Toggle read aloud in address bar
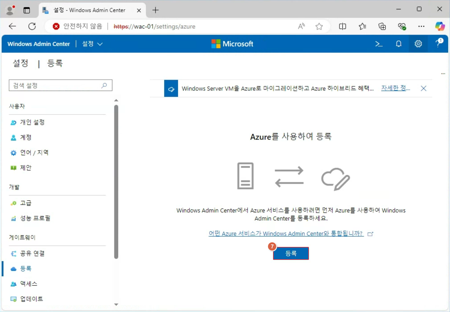 (x=302, y=26)
